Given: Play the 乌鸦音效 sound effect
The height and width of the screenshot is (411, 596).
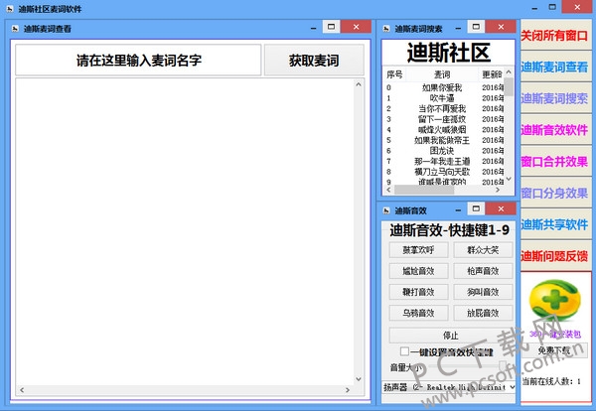Looking at the screenshot, I should pos(418,313).
